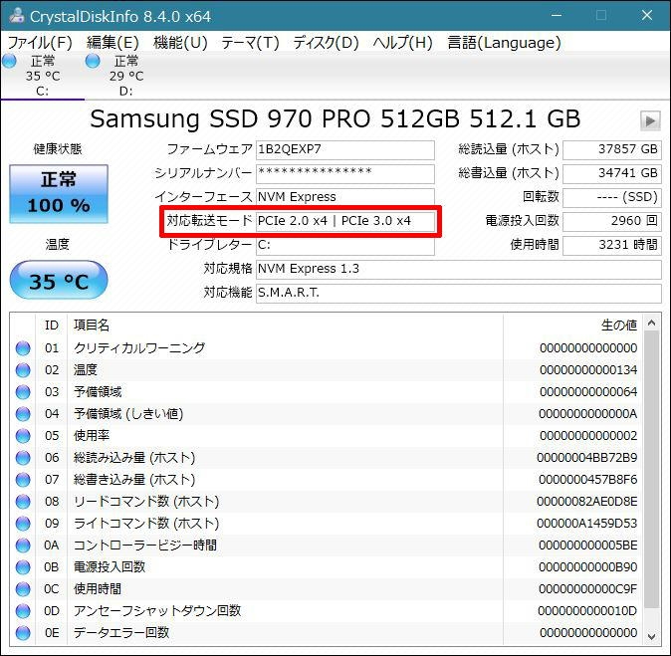The image size is (671, 656).
Task: Select the リードコマンド数 (ホスト) row
Action: click(327, 502)
